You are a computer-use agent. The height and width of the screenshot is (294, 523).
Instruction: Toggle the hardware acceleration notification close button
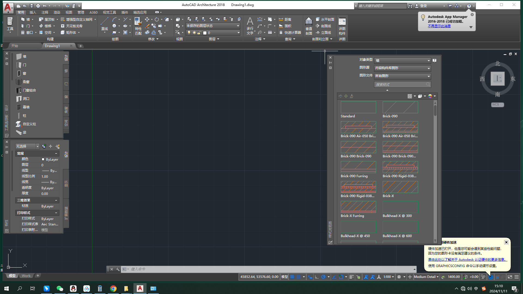pyautogui.click(x=506, y=242)
